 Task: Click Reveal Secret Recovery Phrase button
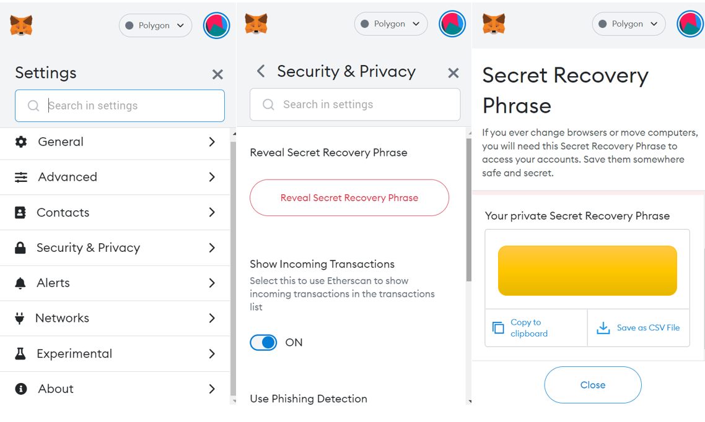pyautogui.click(x=349, y=198)
